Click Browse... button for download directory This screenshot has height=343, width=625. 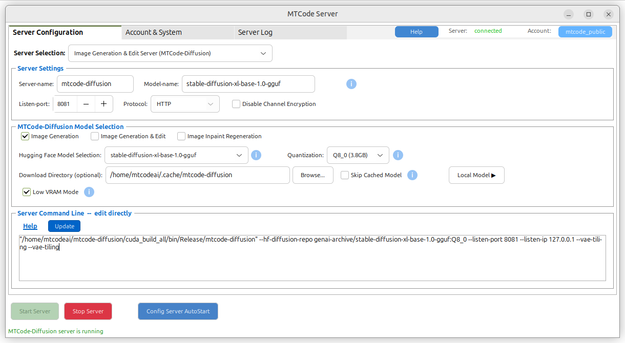click(x=313, y=175)
